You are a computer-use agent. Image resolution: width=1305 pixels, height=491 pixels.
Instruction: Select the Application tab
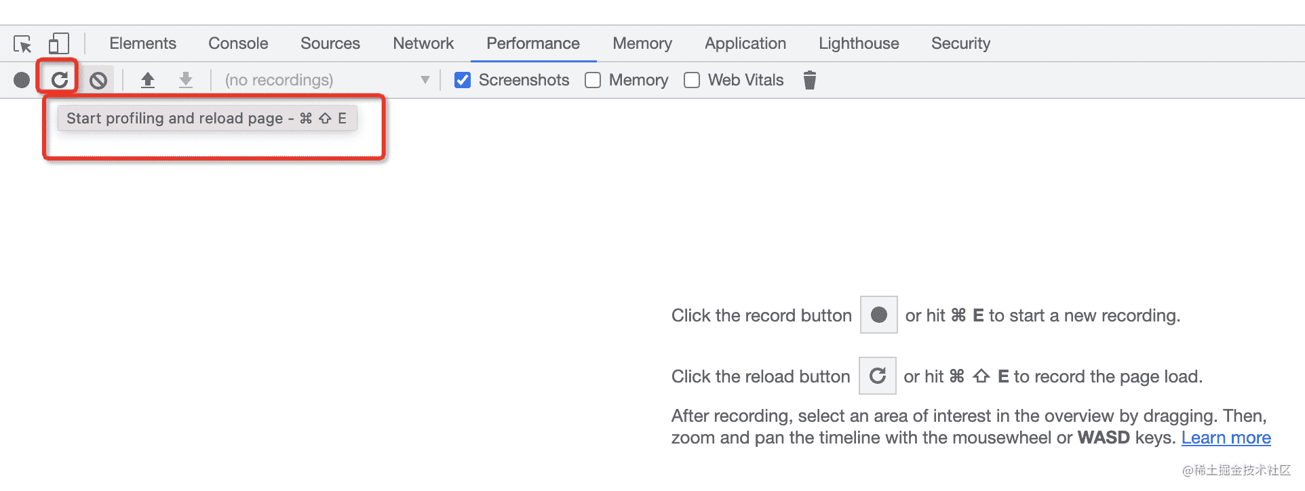[x=745, y=44]
